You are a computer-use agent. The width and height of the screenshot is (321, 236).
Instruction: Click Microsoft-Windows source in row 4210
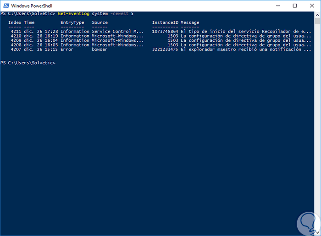[118, 36]
